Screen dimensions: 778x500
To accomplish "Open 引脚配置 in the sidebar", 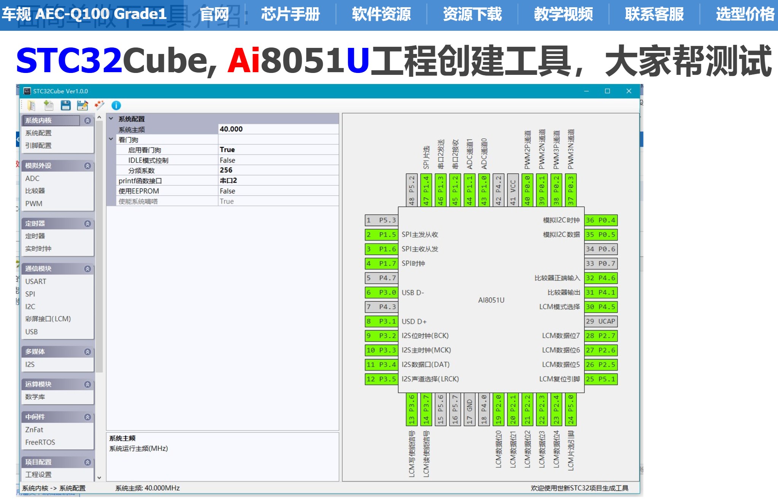I will click(38, 146).
